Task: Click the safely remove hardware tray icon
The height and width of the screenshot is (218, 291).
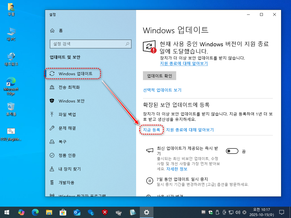Action: tap(217, 212)
